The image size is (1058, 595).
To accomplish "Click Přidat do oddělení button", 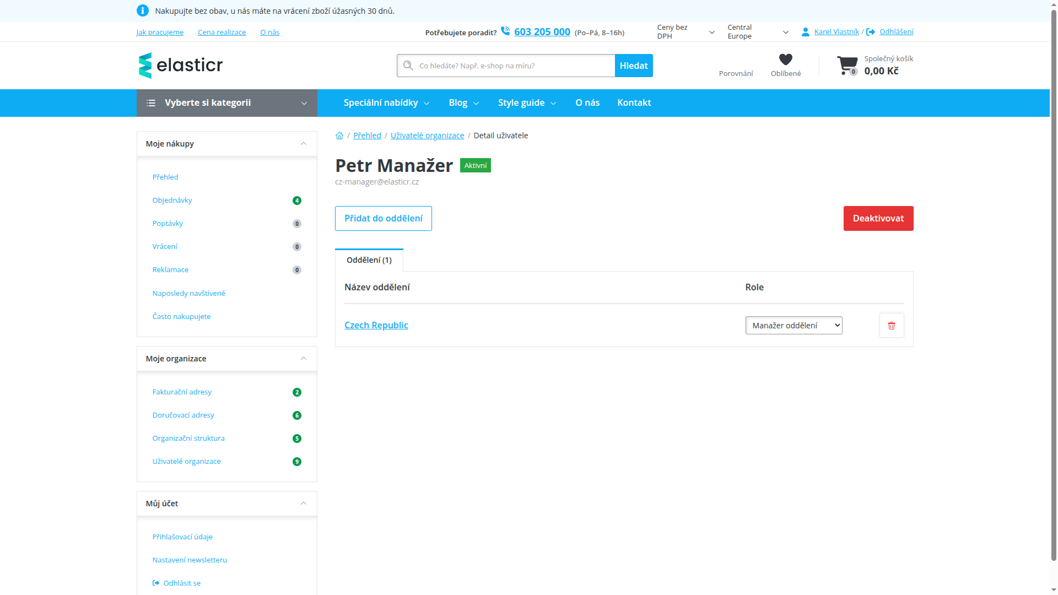I will tap(384, 219).
